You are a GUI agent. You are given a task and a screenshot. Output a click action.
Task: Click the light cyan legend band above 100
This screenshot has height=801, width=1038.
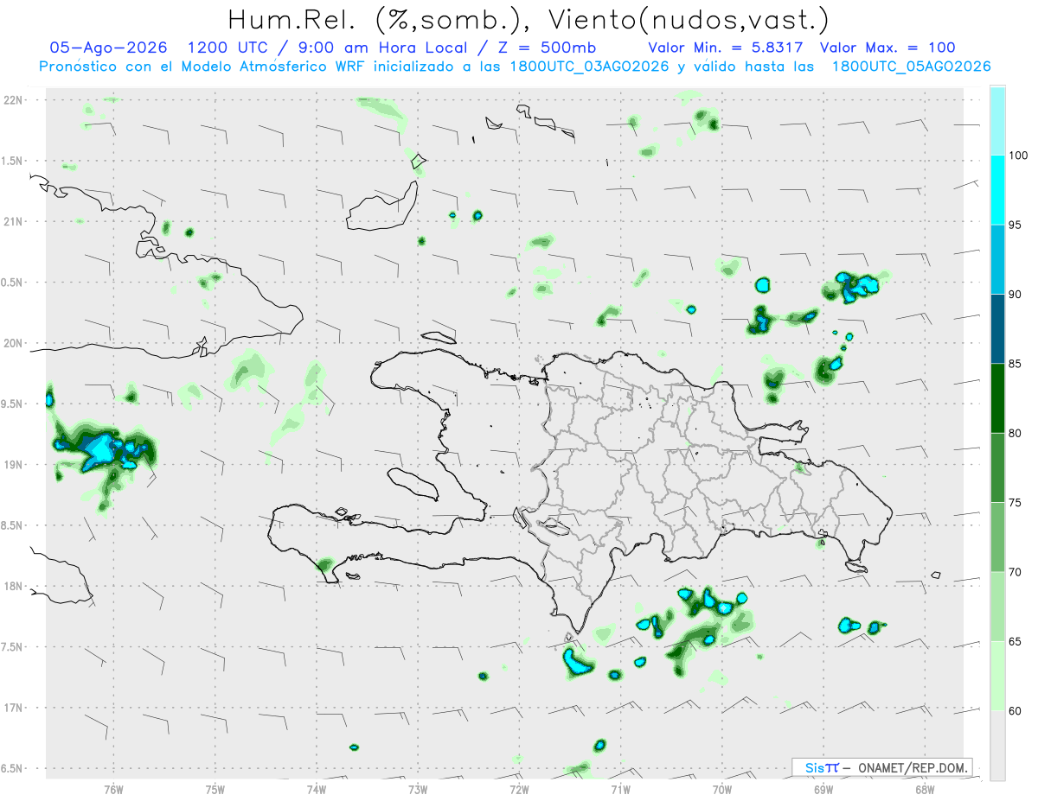(997, 121)
